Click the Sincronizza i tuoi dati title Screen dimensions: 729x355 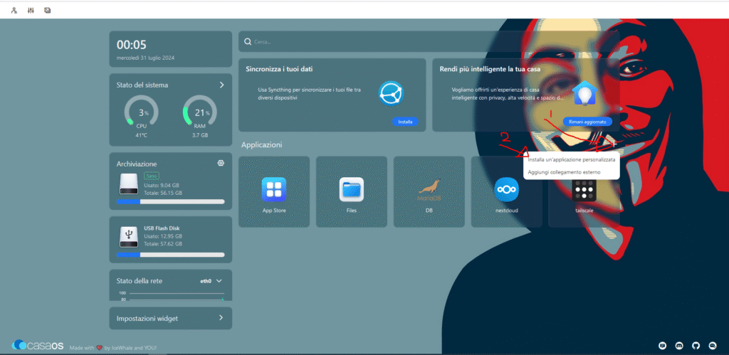tap(279, 69)
